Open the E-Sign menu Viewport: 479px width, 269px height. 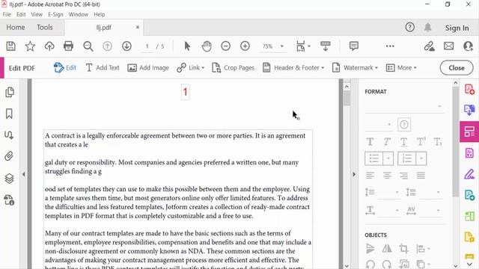[x=55, y=14]
